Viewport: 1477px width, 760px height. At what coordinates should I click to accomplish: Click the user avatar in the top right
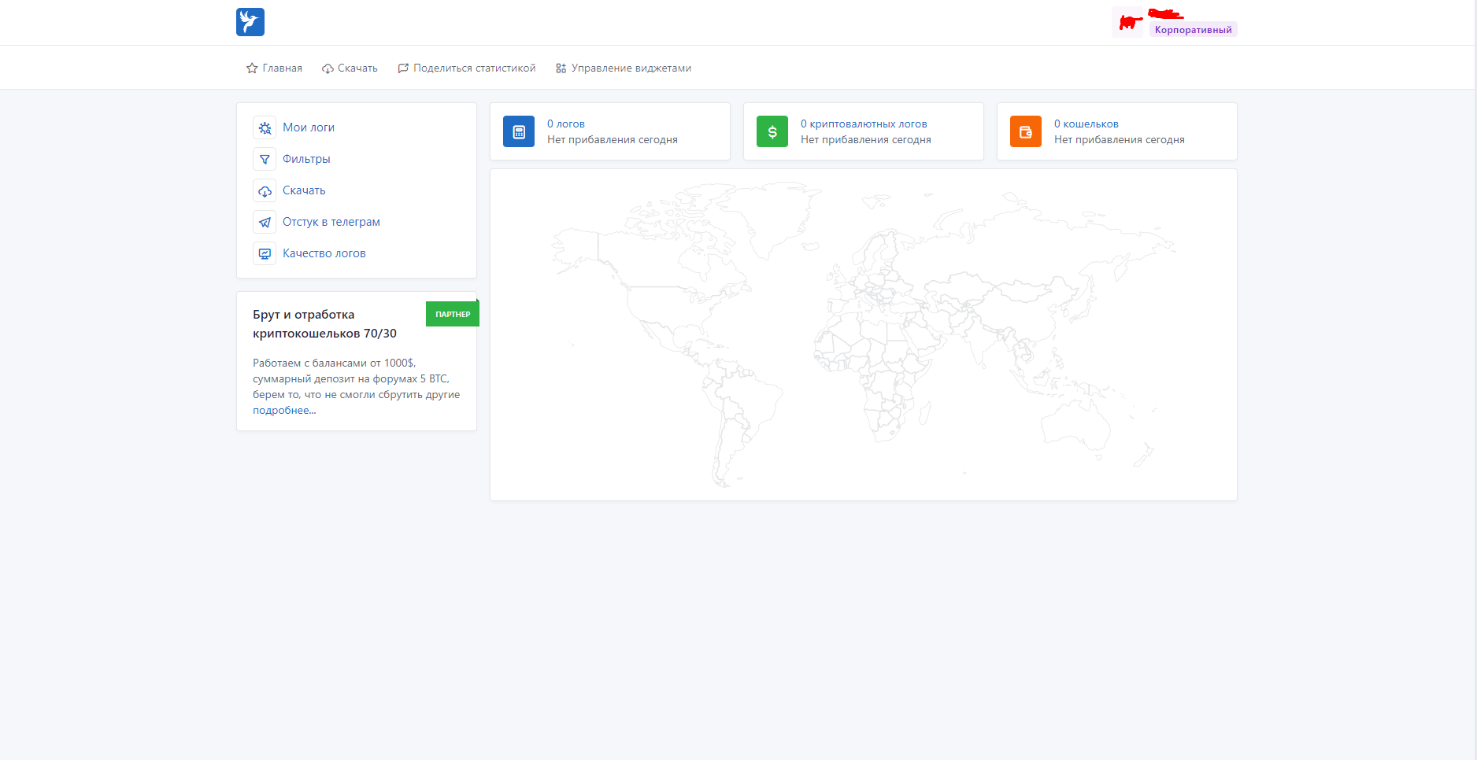click(1127, 22)
